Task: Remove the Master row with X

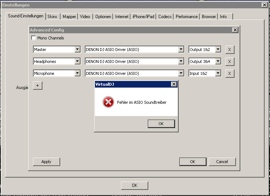Action: click(x=230, y=50)
